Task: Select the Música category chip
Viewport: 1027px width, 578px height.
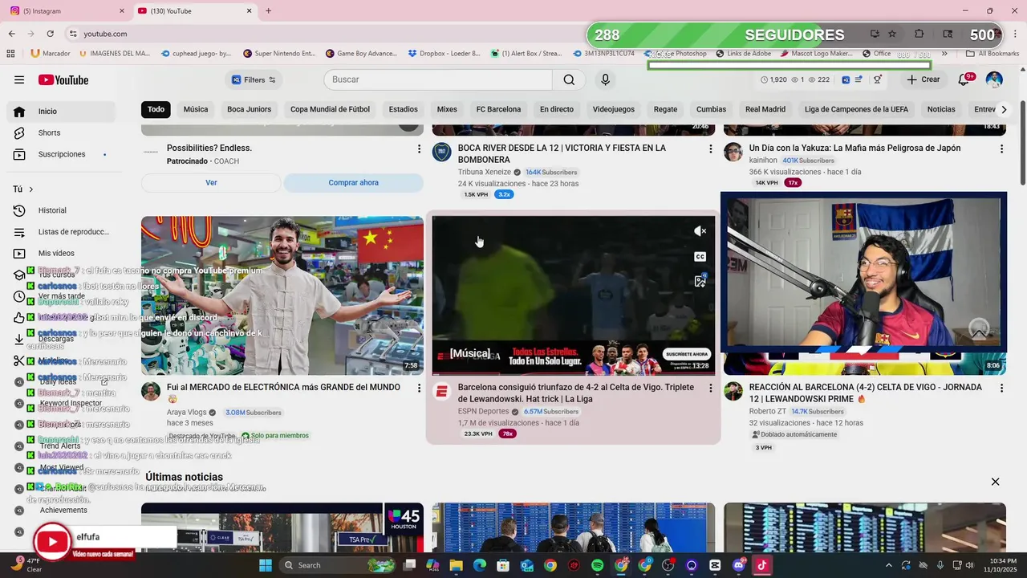Action: pyautogui.click(x=196, y=109)
